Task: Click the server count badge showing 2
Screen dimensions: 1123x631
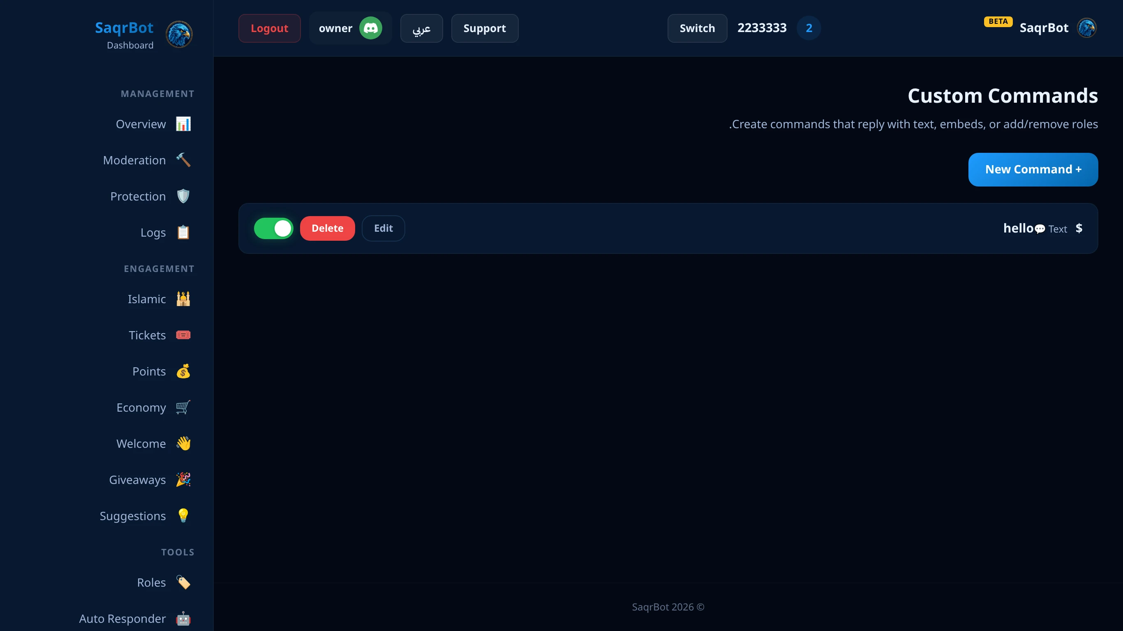Action: coord(809,28)
